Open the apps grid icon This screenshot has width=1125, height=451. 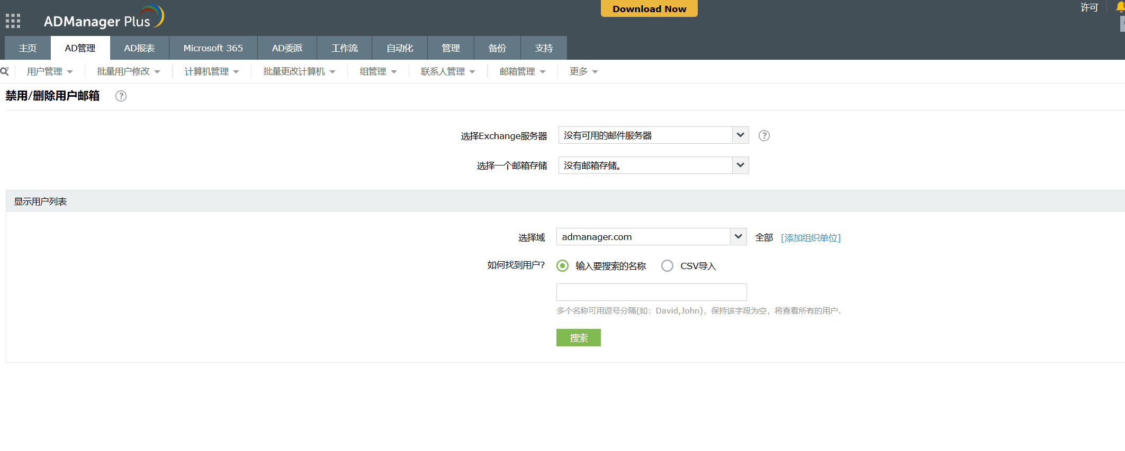tap(13, 21)
